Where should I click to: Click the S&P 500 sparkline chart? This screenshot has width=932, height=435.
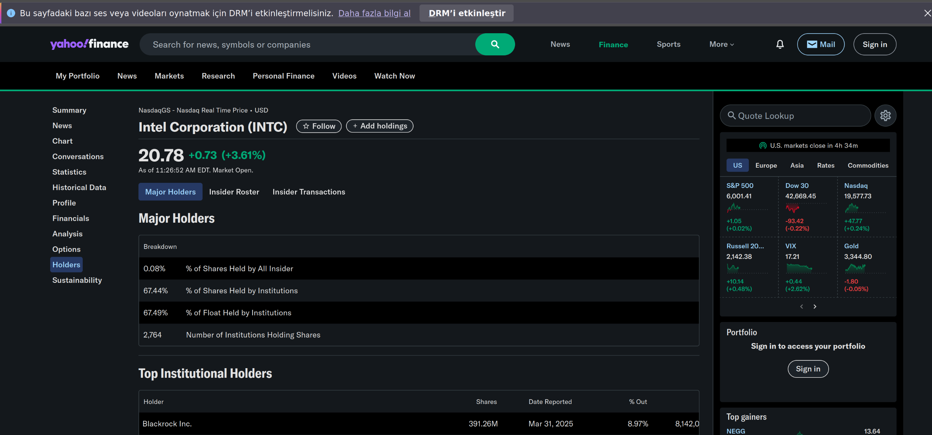tap(747, 208)
